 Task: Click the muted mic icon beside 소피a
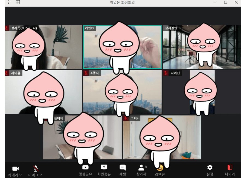point(126,118)
